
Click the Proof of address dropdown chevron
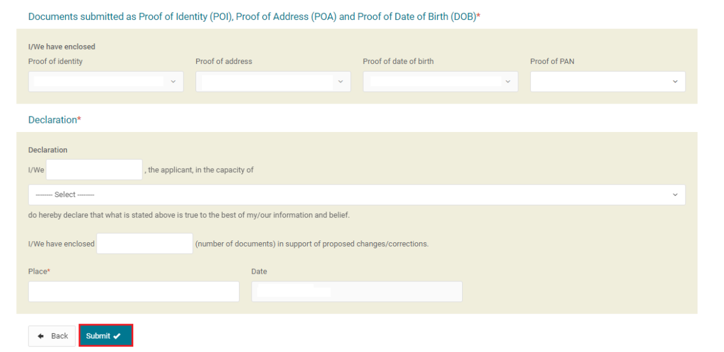click(341, 81)
